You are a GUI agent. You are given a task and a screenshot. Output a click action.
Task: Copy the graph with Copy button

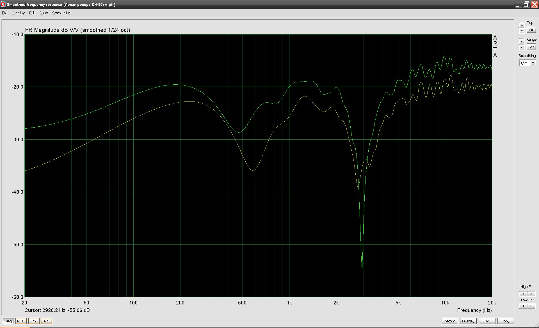click(505, 321)
